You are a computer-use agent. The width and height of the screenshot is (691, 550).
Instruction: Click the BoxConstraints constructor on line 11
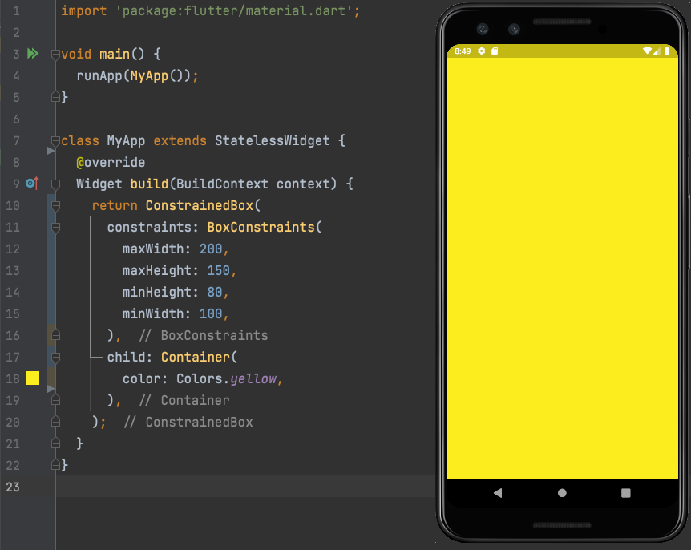coord(261,227)
